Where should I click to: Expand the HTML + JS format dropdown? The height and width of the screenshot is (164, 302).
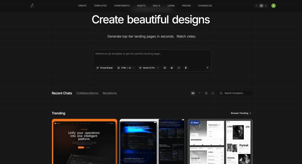pos(126,68)
